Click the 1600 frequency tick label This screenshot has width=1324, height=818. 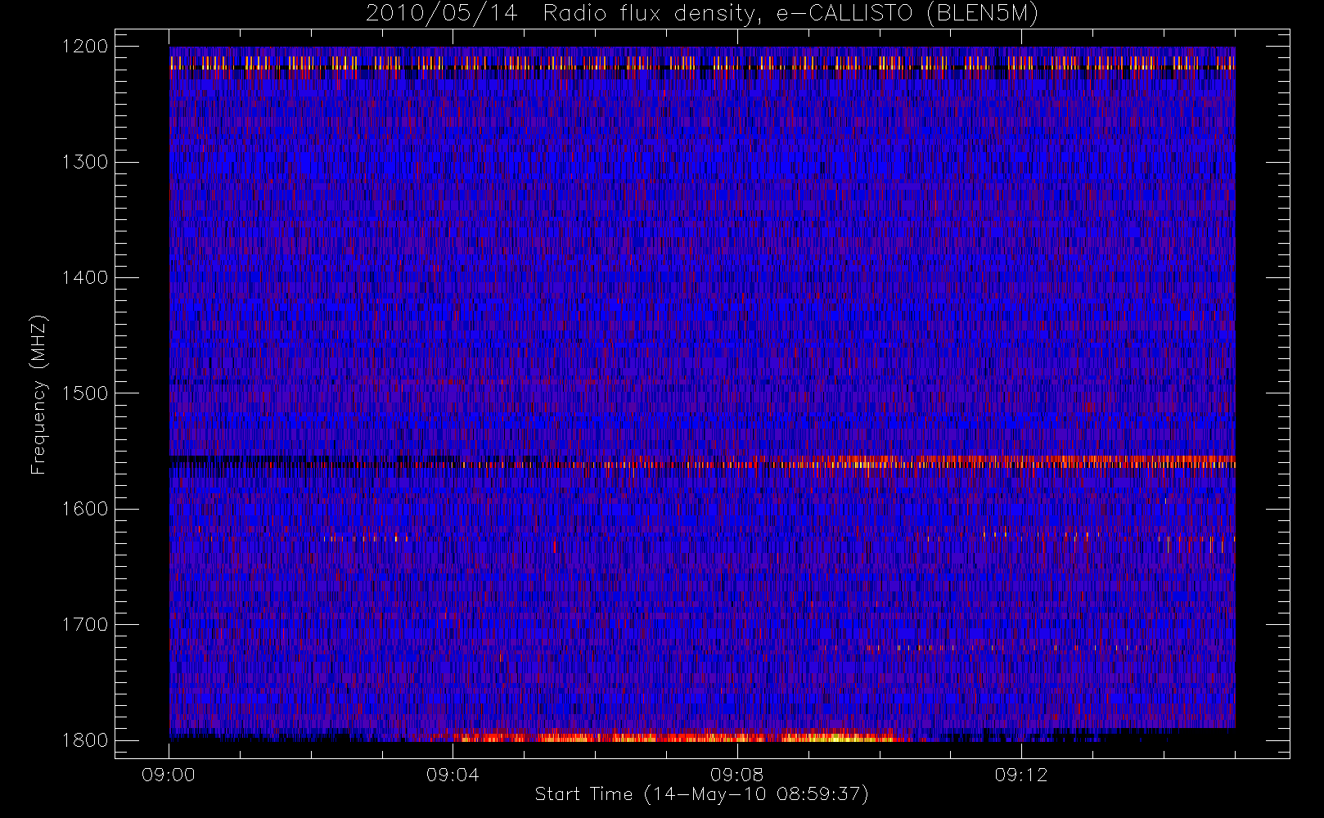coord(85,509)
